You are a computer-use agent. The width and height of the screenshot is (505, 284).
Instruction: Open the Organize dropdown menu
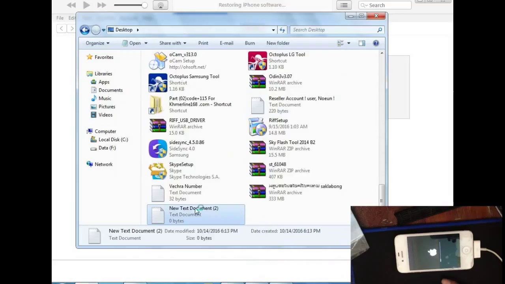tap(97, 43)
